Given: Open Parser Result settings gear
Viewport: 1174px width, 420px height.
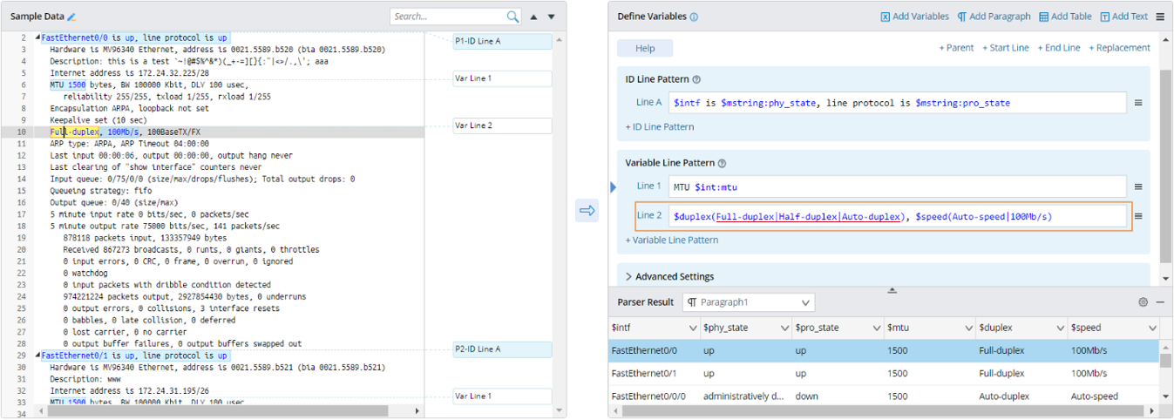Looking at the screenshot, I should coord(1143,302).
